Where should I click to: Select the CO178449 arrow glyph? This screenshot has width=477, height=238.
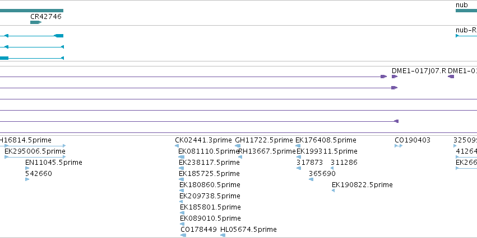[183, 235]
